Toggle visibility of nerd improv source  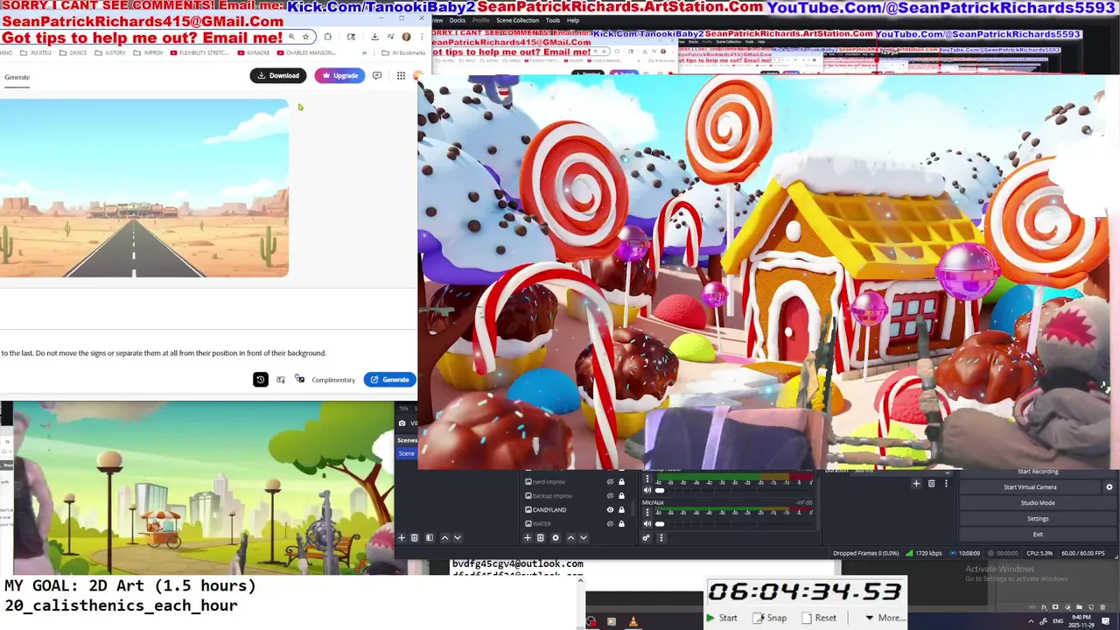coord(610,482)
